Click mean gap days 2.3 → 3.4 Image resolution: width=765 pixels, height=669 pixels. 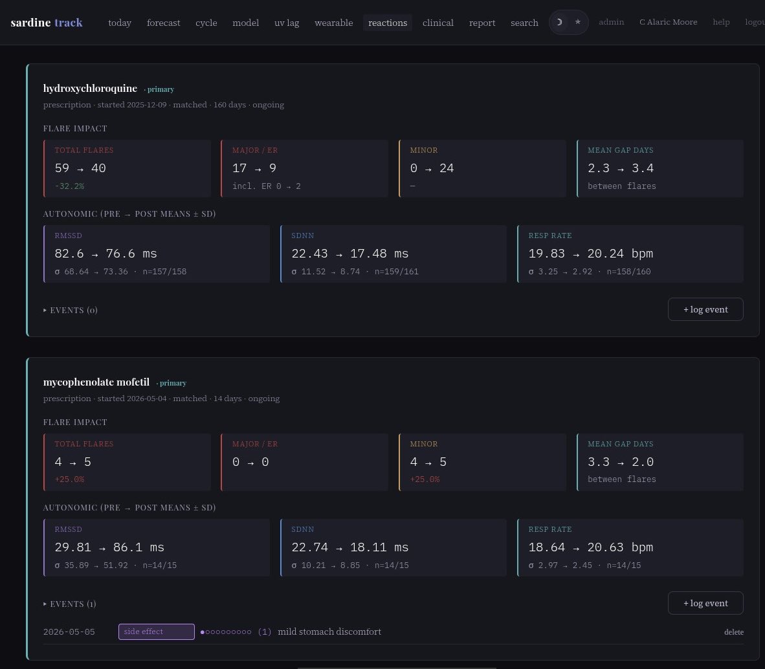(621, 168)
